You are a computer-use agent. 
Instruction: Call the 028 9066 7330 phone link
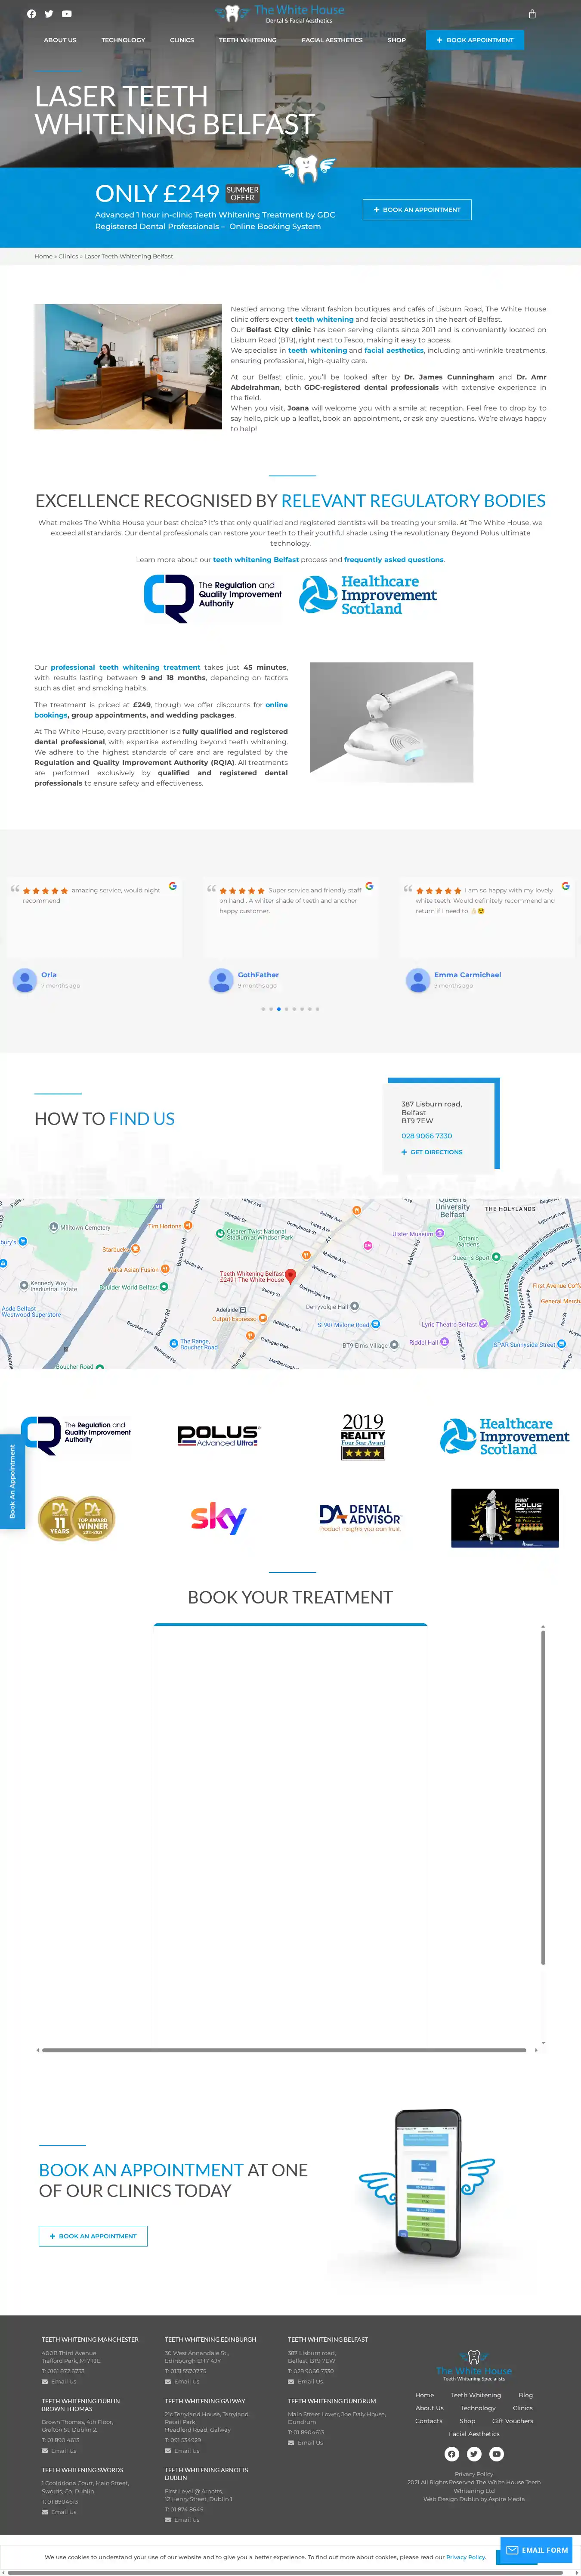[x=427, y=1136]
